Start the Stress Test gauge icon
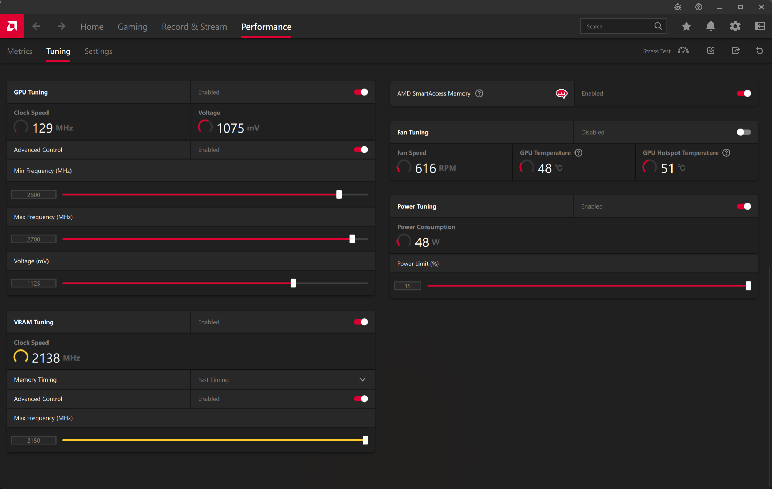This screenshot has width=772, height=489. coord(683,51)
